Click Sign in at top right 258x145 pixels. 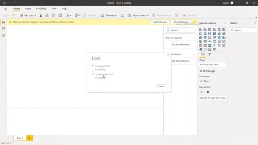click(226, 3)
